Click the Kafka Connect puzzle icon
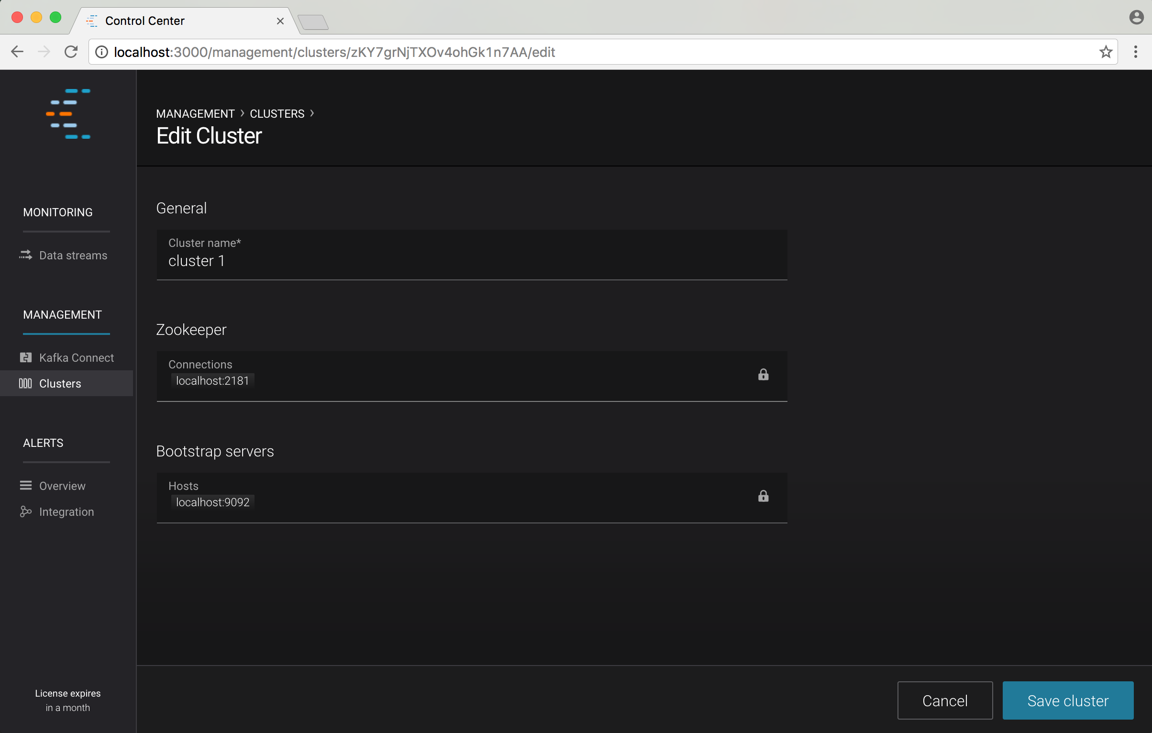The image size is (1152, 733). coord(25,357)
